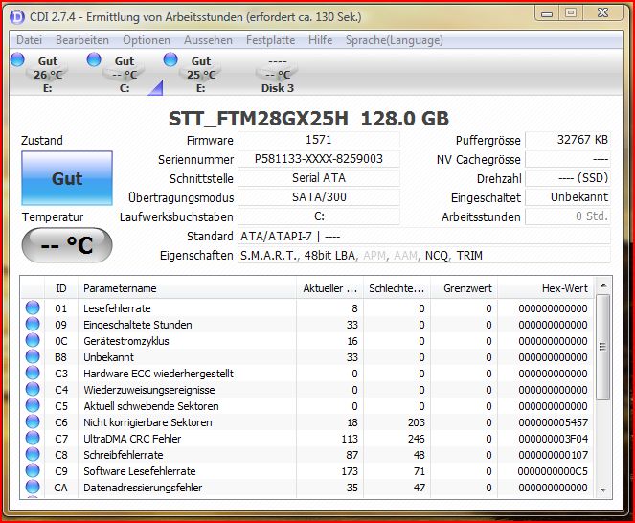Sort by Parametername column header
The image size is (635, 523).
click(187, 288)
